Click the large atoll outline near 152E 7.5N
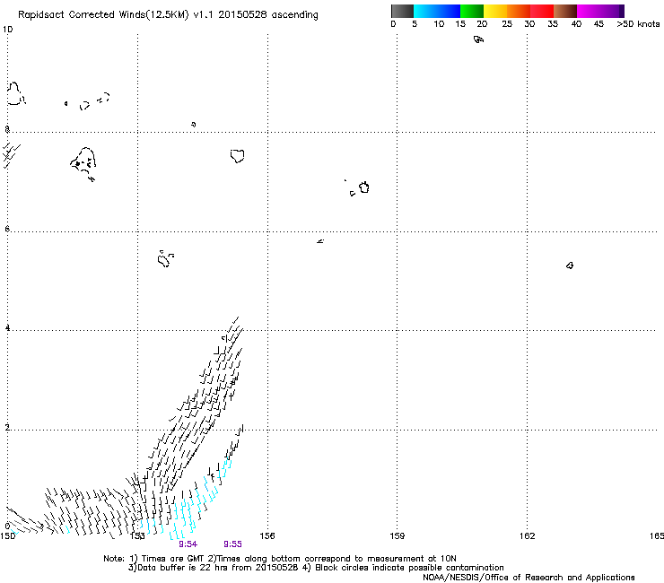Screen dimensions: 664x583 83,160
